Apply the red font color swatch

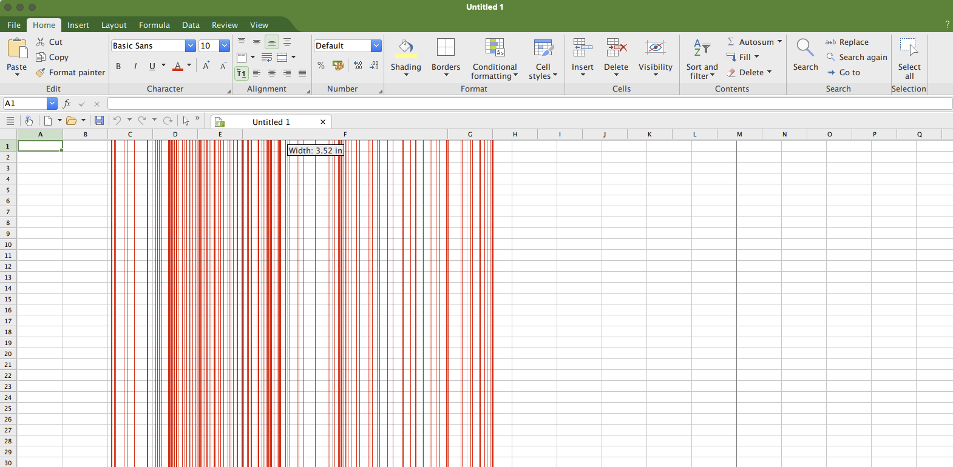point(178,66)
